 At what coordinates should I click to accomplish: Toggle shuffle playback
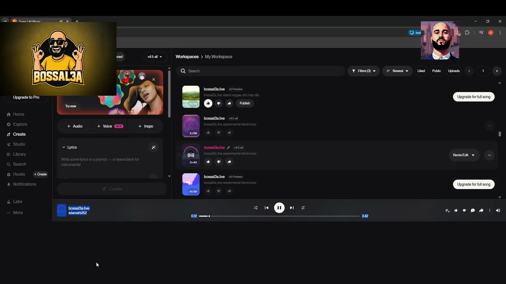255,208
